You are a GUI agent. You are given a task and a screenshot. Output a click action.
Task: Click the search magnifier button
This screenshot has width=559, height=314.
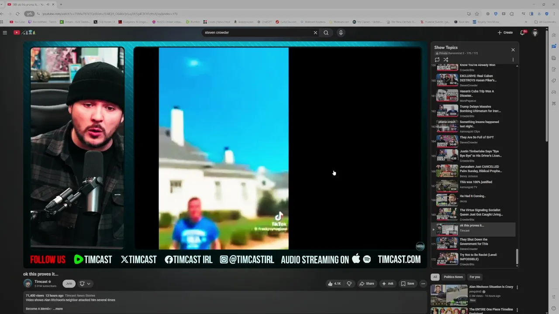pos(326,32)
